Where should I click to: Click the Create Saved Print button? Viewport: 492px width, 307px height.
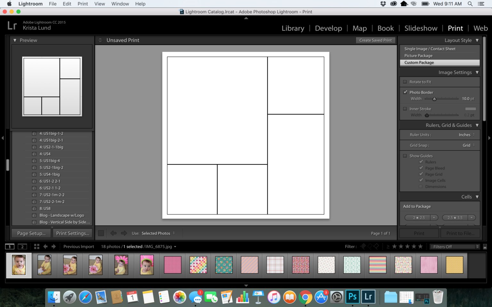pos(375,40)
